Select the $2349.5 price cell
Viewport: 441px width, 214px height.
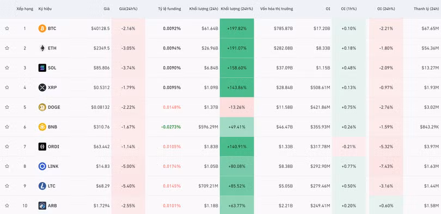pyautogui.click(x=101, y=48)
